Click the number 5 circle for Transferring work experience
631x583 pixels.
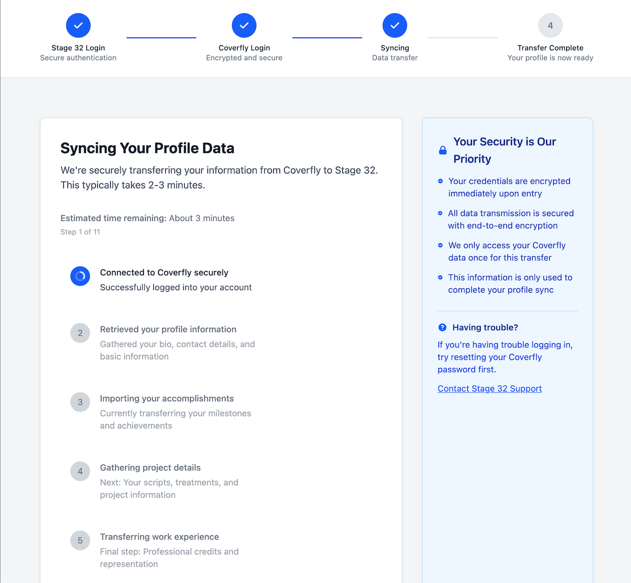pyautogui.click(x=80, y=540)
